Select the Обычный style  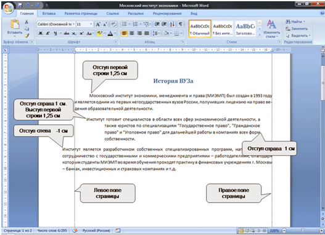click(x=200, y=29)
